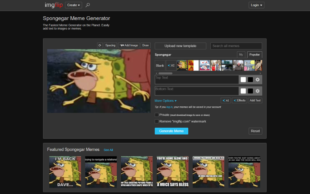
Task: Select the Spongegar template thumbnail
Action: tap(182, 66)
